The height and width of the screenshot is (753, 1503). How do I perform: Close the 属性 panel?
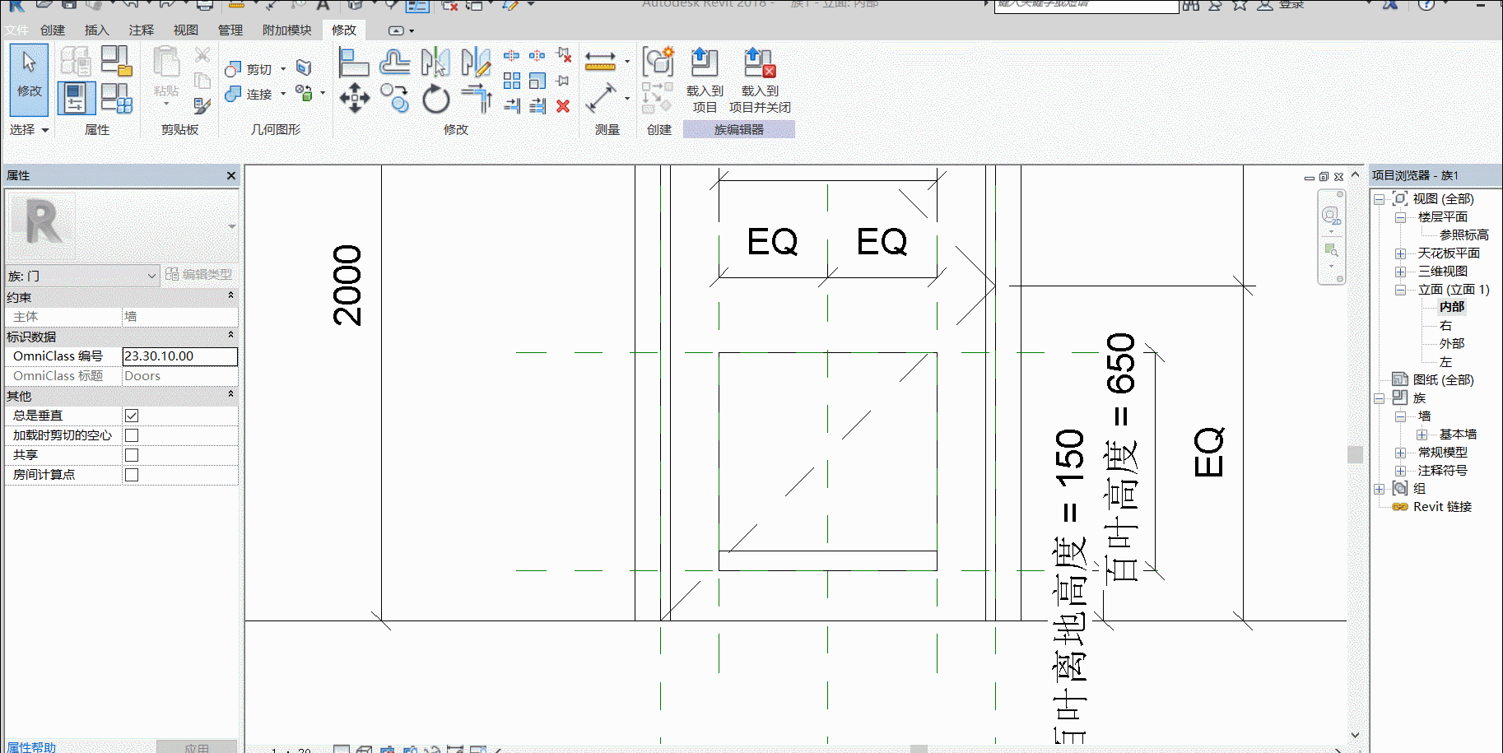click(x=231, y=175)
